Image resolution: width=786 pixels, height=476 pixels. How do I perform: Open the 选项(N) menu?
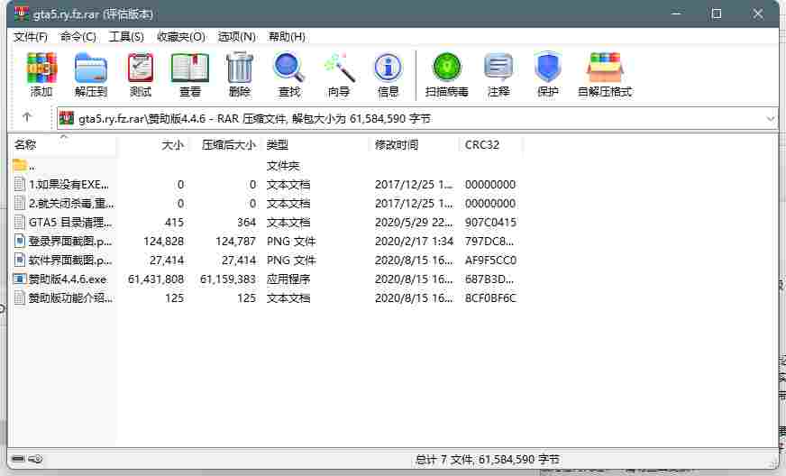[236, 37]
